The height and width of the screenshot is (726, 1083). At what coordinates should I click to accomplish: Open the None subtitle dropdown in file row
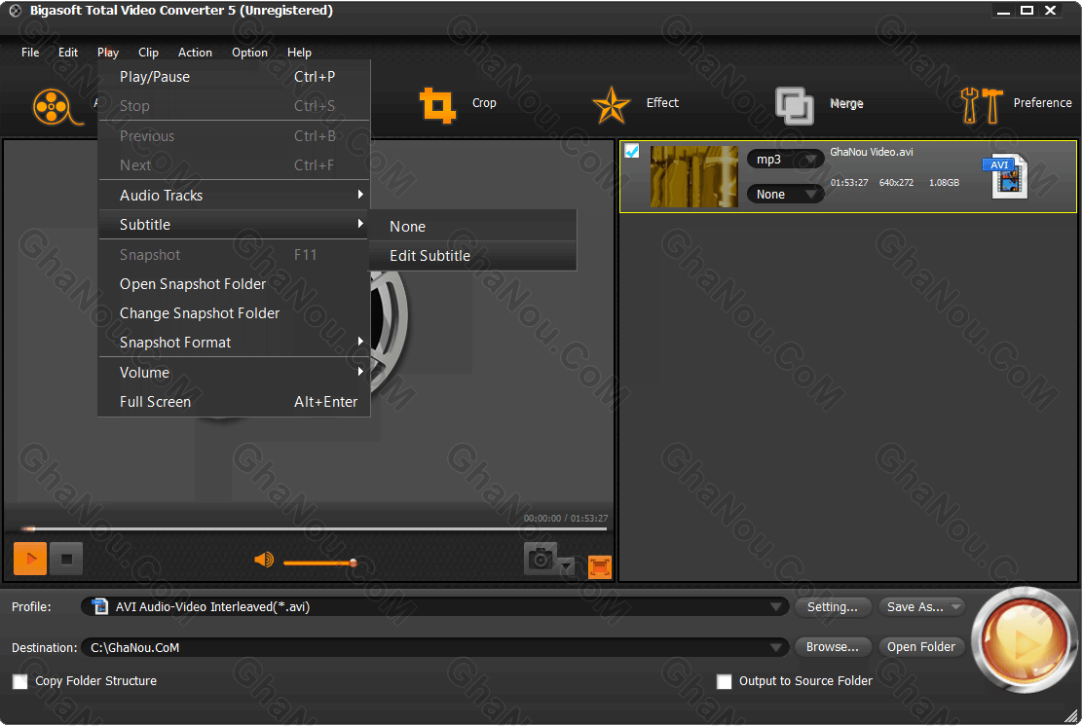click(x=785, y=194)
